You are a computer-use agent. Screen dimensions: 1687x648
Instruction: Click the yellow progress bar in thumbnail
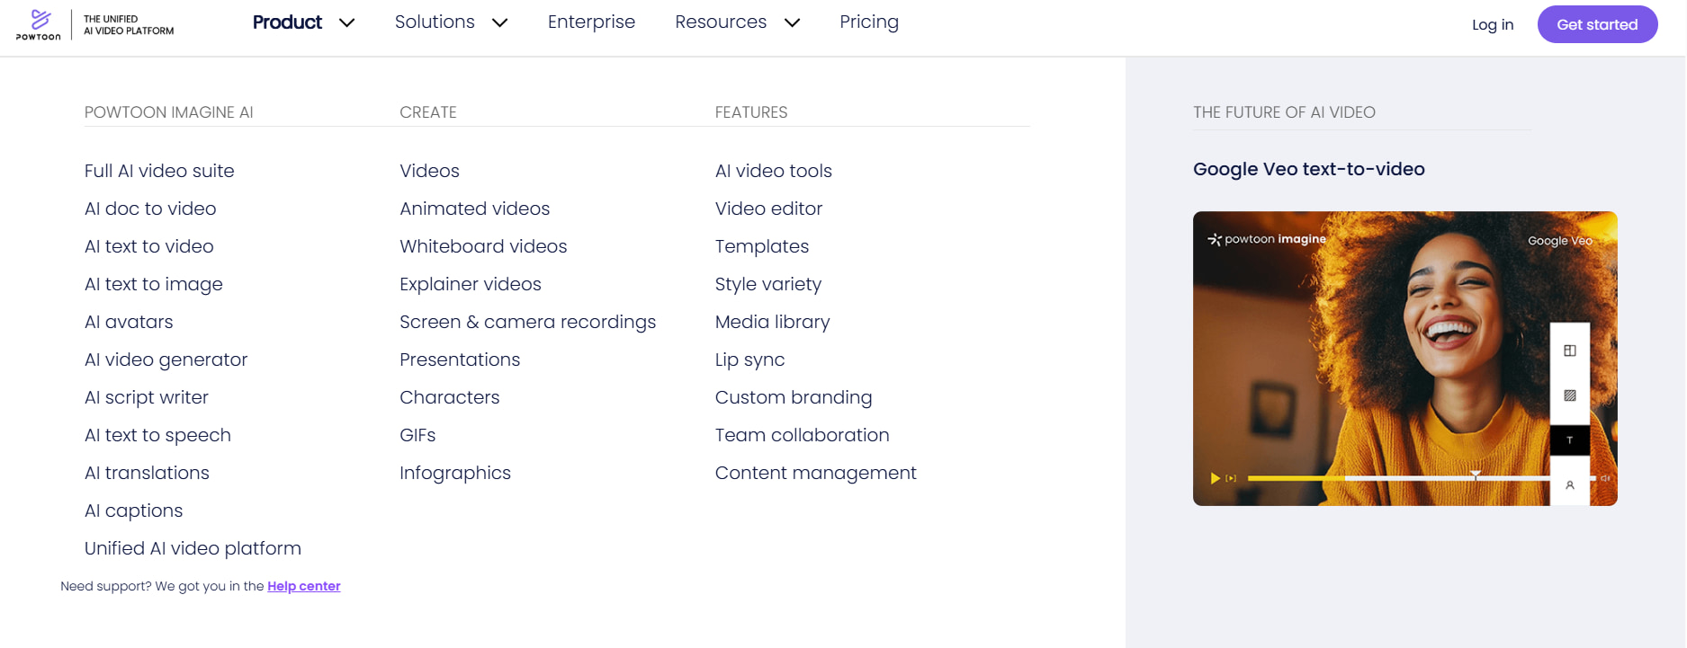click(1296, 478)
